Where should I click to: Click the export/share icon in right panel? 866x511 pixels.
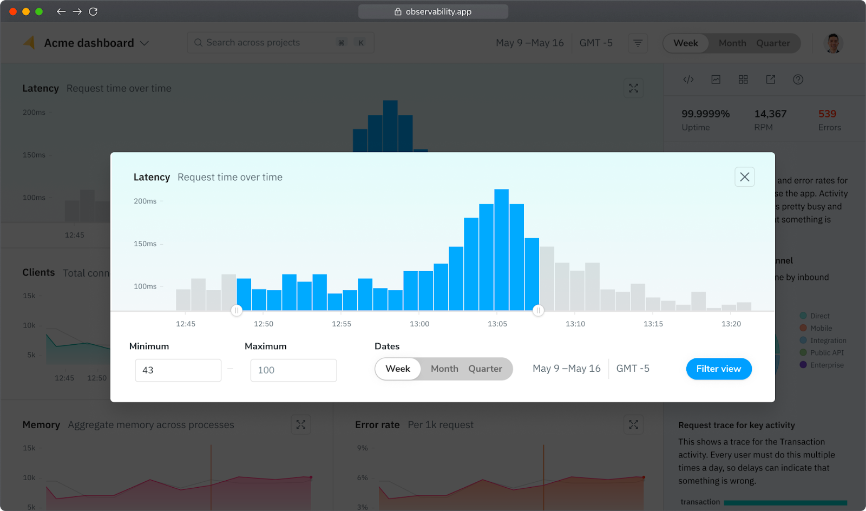(770, 79)
